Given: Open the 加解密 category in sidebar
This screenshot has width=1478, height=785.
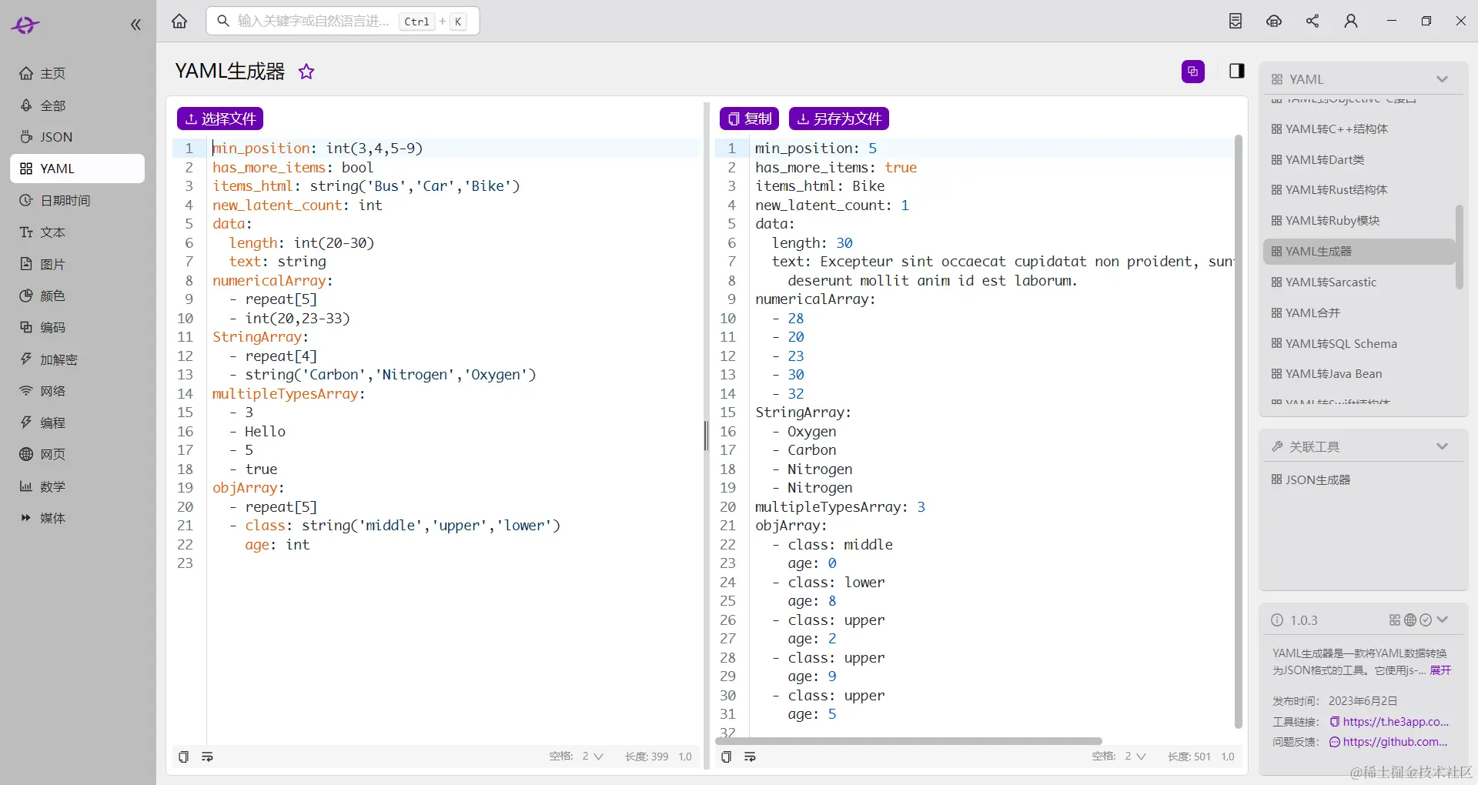Looking at the screenshot, I should [x=77, y=359].
